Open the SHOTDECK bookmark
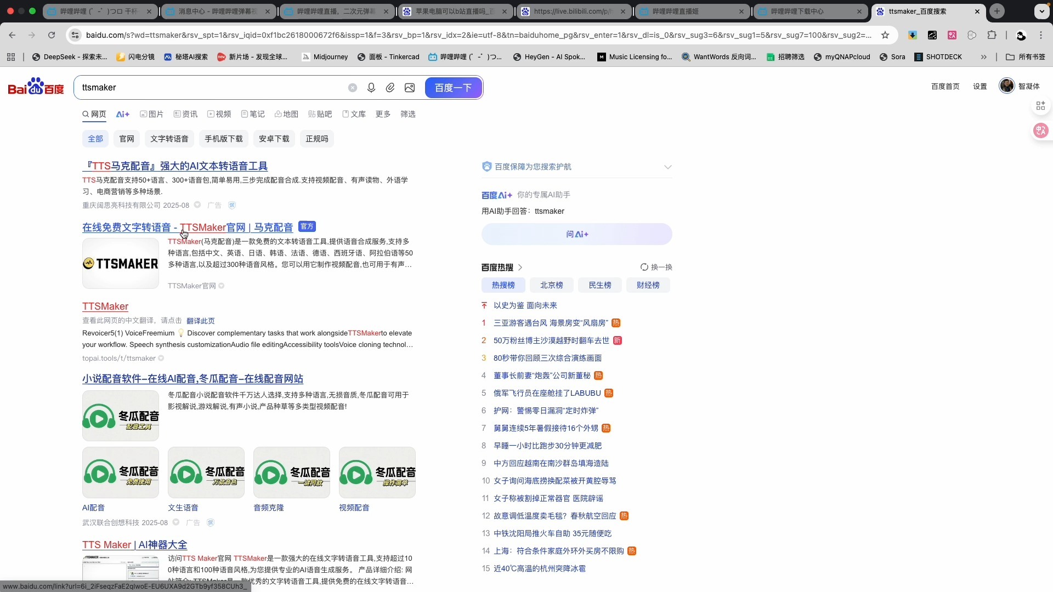The height and width of the screenshot is (592, 1053). point(938,57)
